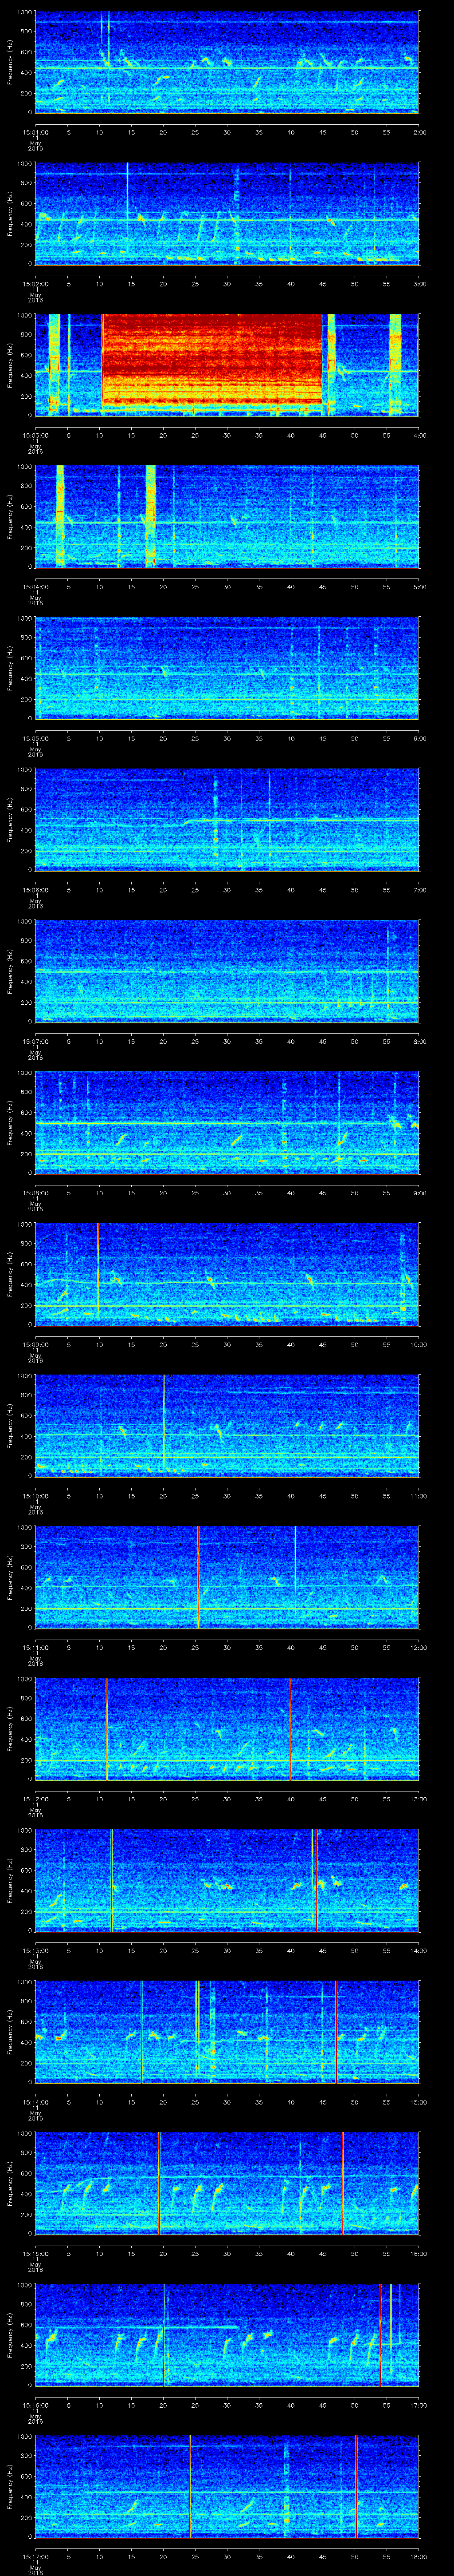Open the spectrogram panel starting at 15:08:00
Screen dimensions: 454x2576
(227, 1122)
